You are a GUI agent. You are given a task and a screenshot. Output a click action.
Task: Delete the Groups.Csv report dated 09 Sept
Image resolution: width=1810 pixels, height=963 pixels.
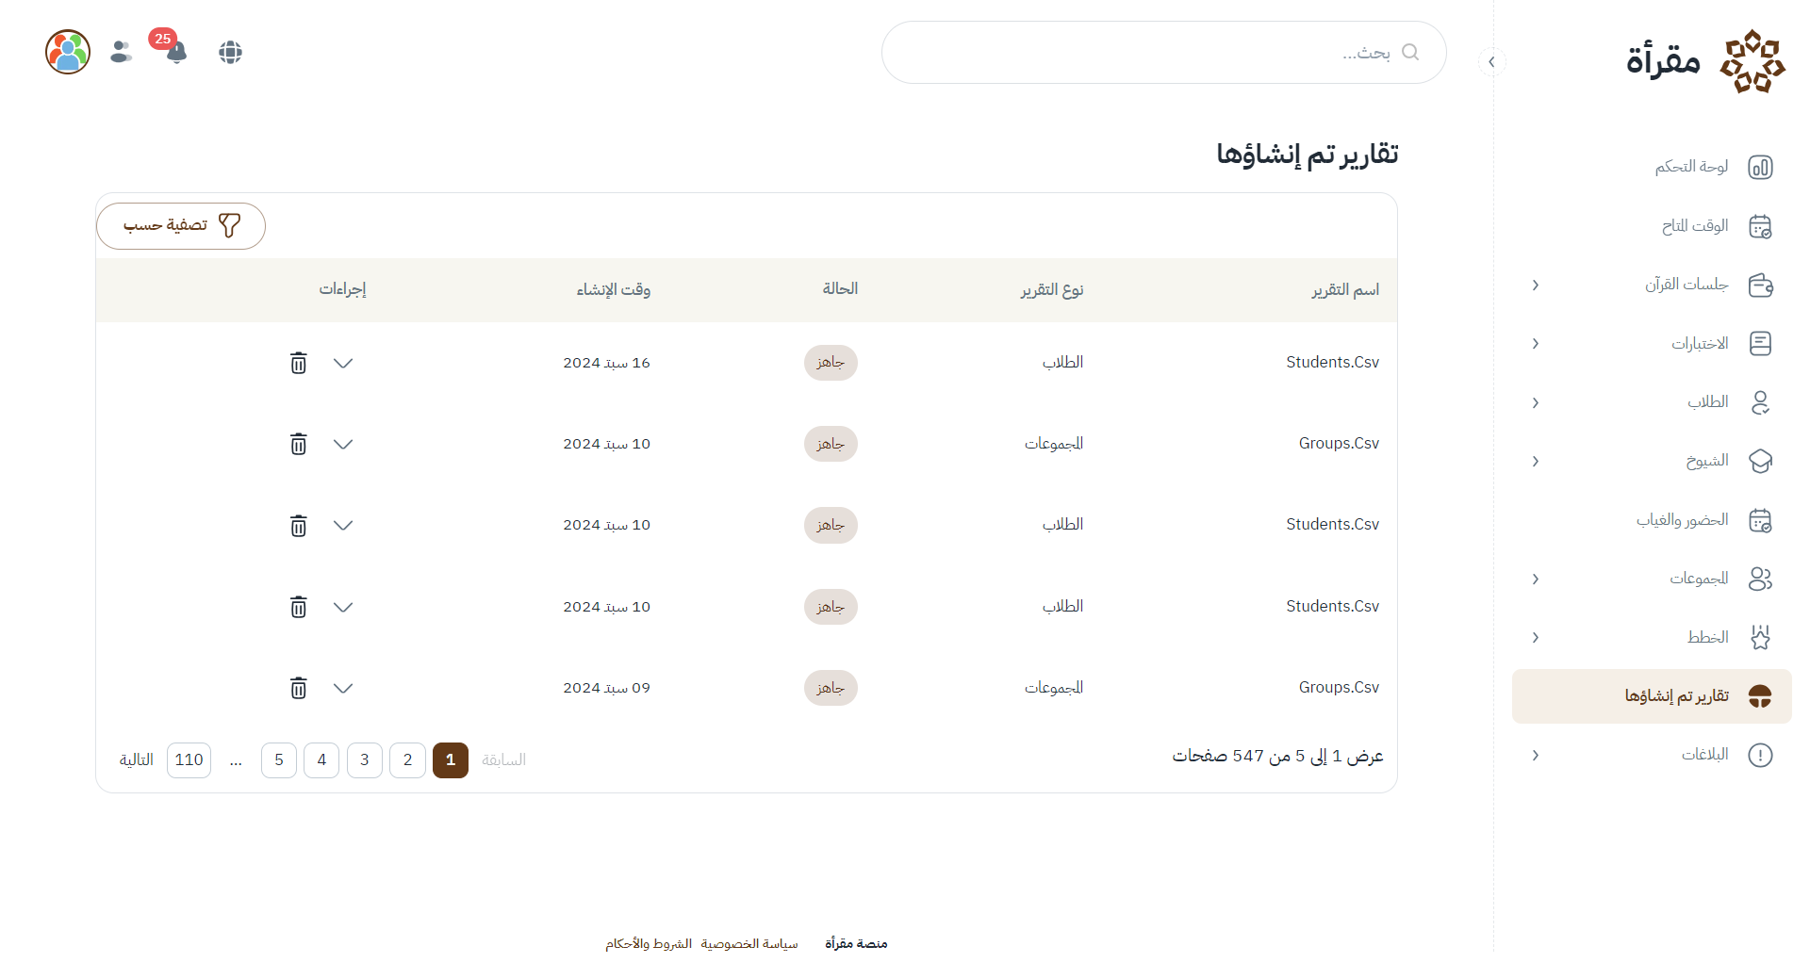tap(298, 688)
